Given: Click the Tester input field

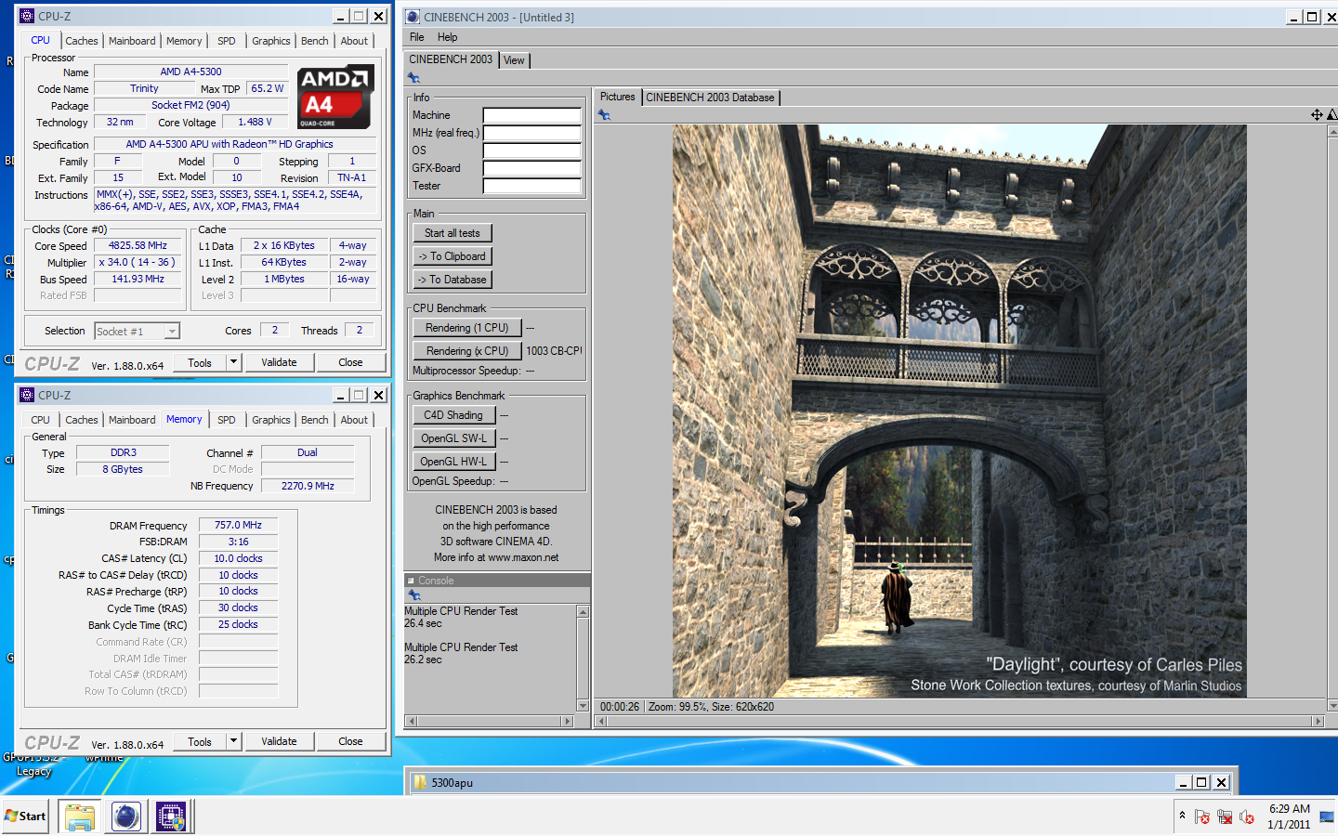Looking at the screenshot, I should coord(531,186).
